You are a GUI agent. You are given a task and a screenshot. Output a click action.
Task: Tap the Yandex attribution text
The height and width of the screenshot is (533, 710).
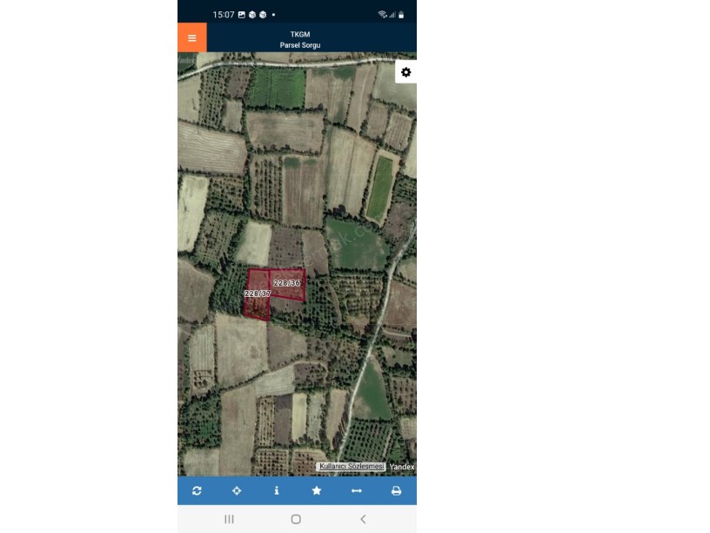[x=402, y=467]
